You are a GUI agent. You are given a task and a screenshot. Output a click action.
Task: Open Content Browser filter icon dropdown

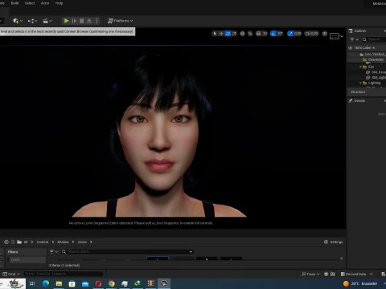54,251
